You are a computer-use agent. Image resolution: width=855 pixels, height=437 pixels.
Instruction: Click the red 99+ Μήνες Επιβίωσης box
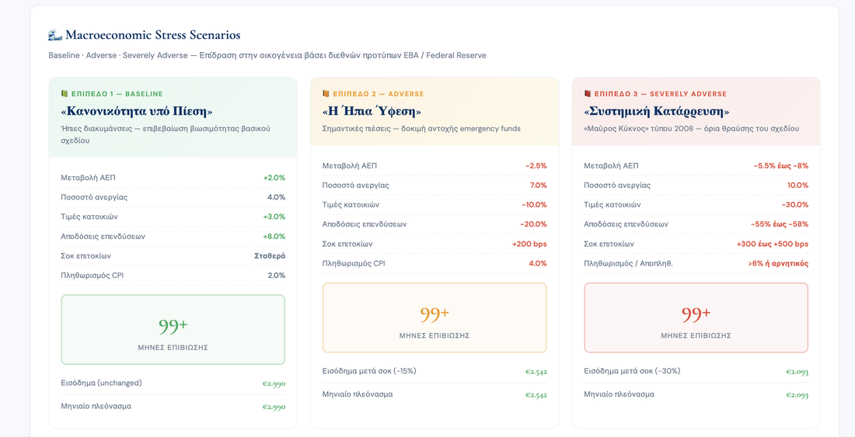pos(696,317)
